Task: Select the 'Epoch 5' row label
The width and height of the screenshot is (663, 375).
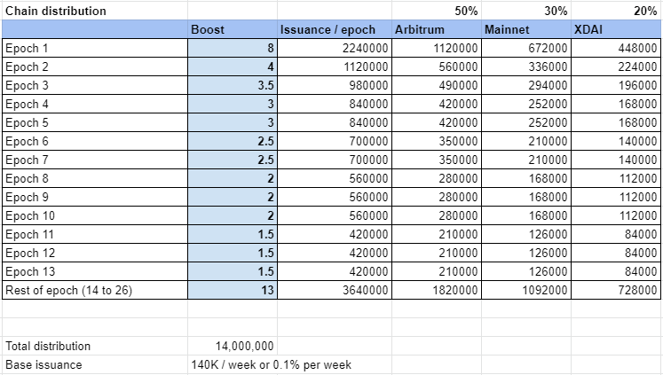Action: tap(95, 122)
